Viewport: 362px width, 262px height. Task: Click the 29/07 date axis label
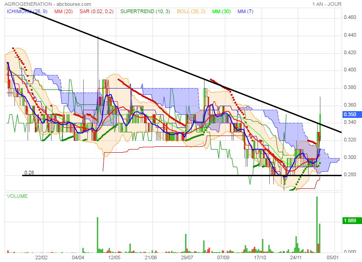tap(187, 257)
